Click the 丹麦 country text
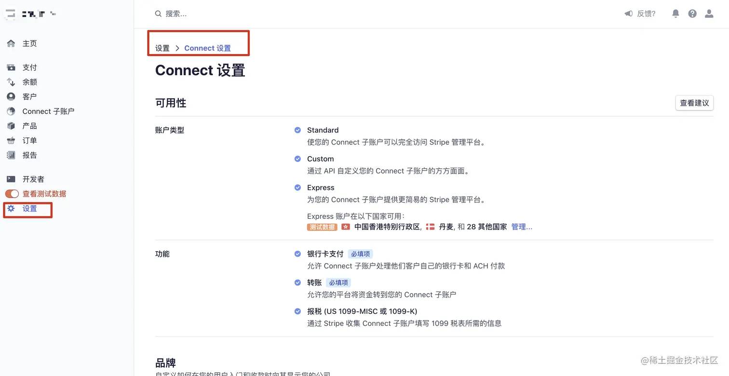Viewport: 729px width, 376px height. click(446, 227)
